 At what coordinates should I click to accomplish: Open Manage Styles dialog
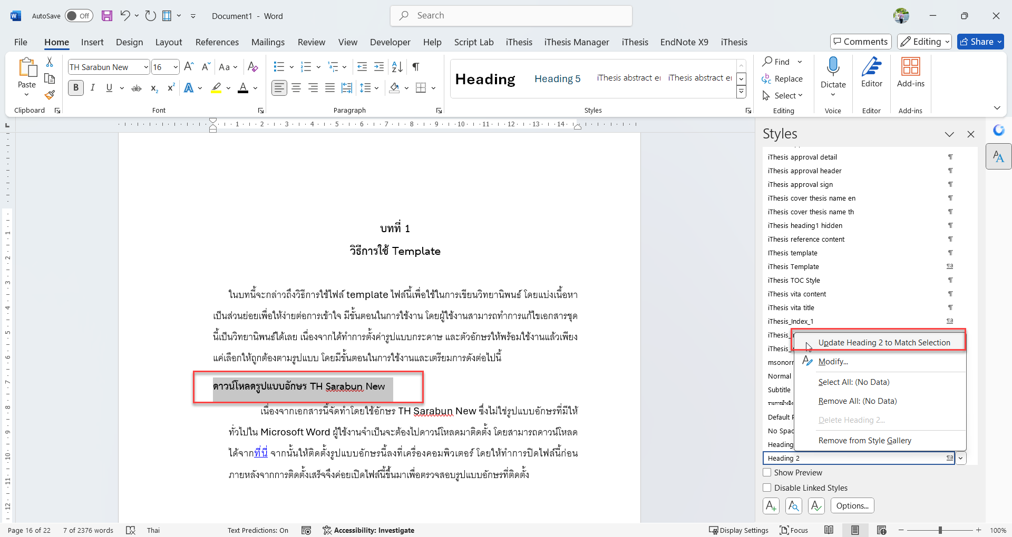[816, 506]
